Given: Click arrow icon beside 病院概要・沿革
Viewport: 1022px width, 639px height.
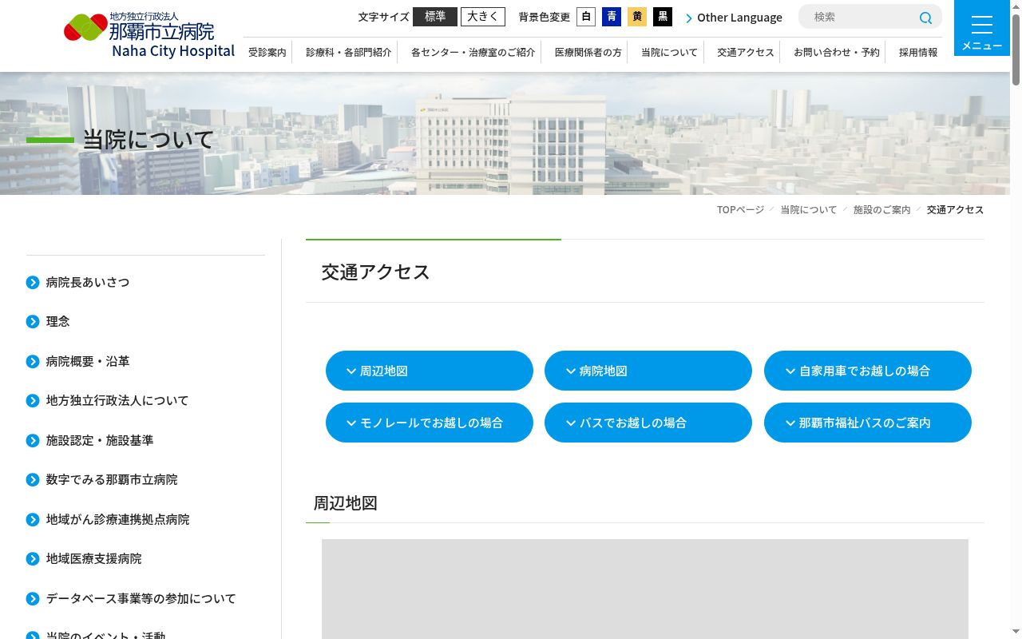Looking at the screenshot, I should [33, 361].
